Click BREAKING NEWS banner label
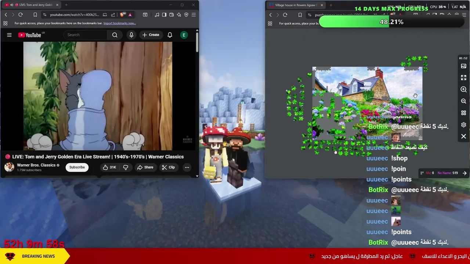The width and height of the screenshot is (470, 264). [x=38, y=256]
